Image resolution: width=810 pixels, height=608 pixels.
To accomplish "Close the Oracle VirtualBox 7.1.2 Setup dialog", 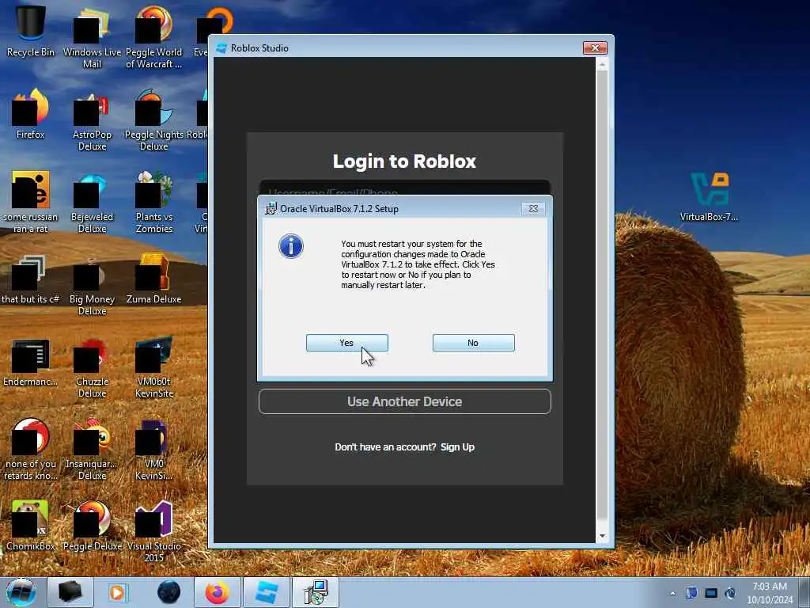I will [533, 208].
